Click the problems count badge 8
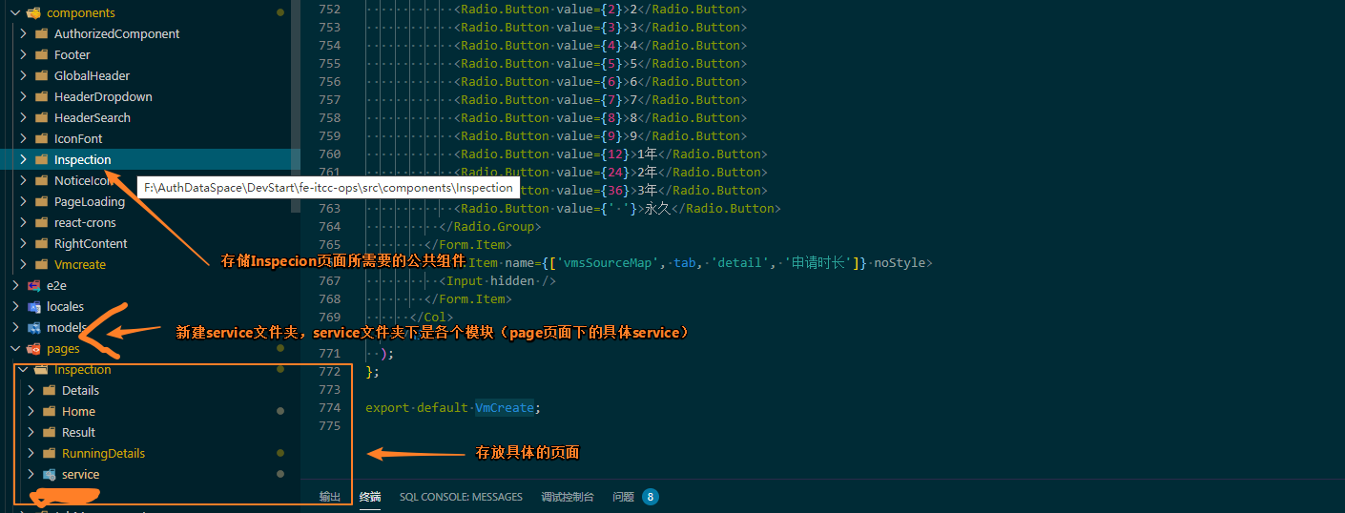1345x513 pixels. click(x=651, y=497)
